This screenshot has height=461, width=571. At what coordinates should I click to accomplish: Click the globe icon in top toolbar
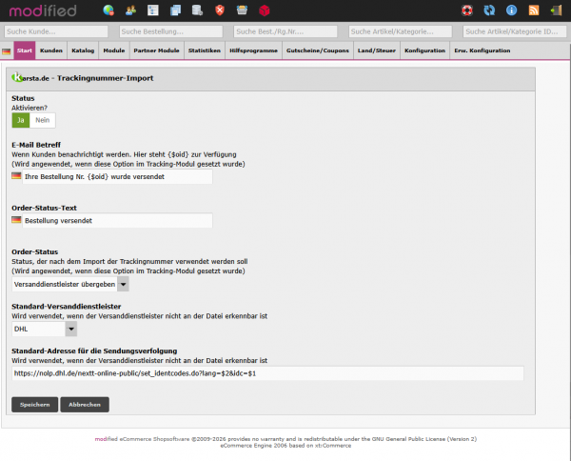108,10
